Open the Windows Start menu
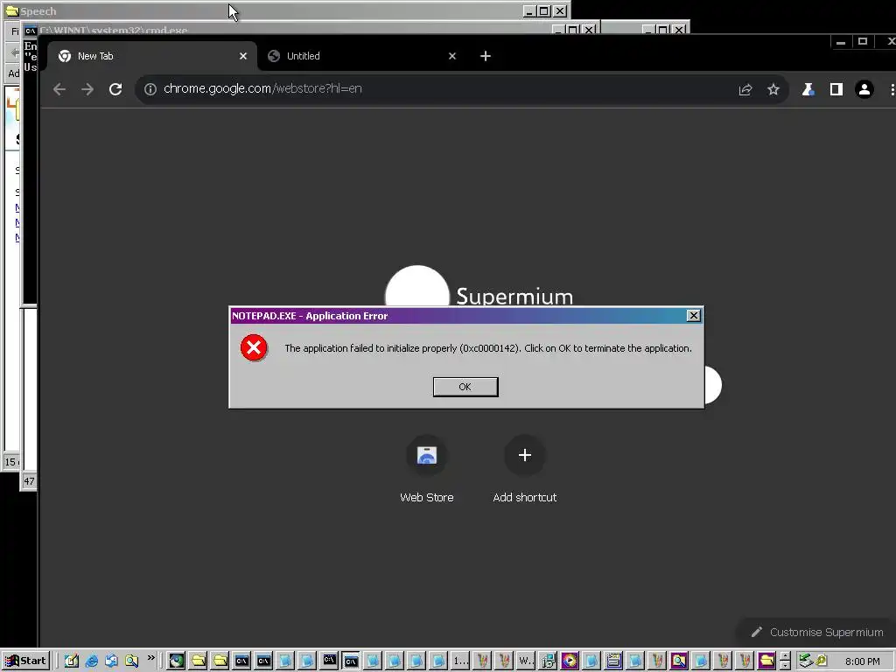896x672 pixels. click(x=26, y=661)
